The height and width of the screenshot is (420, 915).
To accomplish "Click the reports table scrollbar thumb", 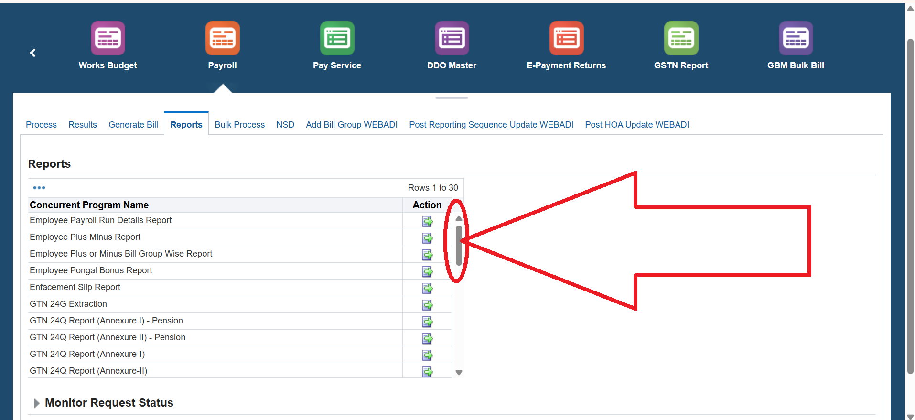I will (459, 245).
